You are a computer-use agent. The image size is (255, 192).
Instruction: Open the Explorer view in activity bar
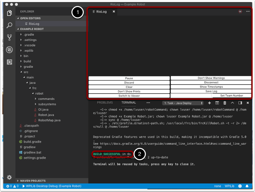tap(9, 13)
